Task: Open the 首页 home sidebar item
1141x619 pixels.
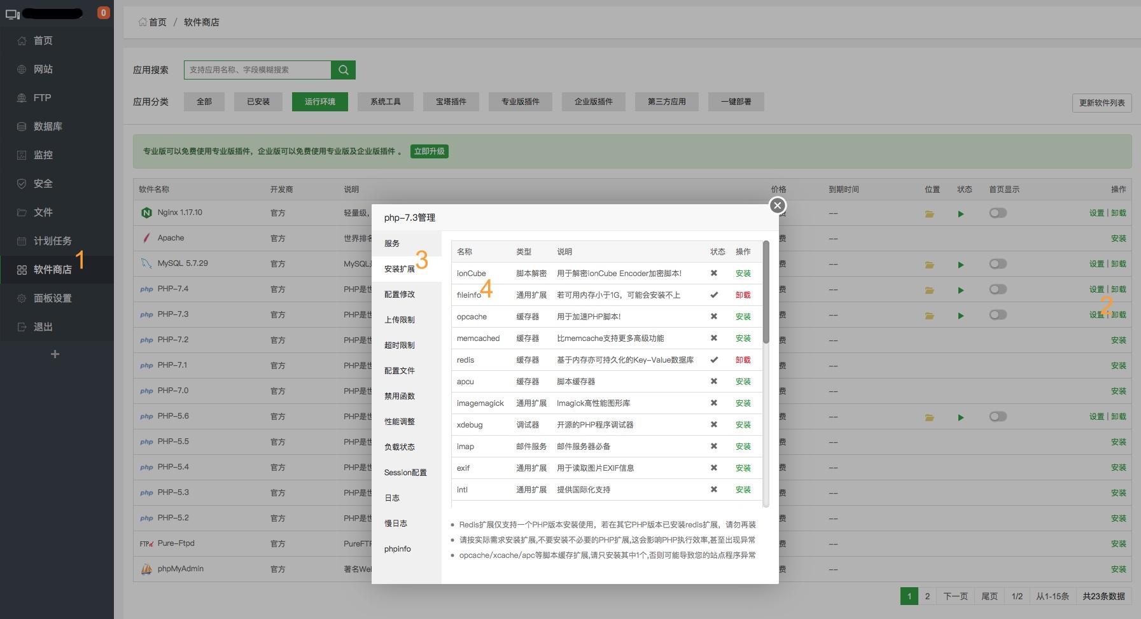Action: tap(57, 41)
